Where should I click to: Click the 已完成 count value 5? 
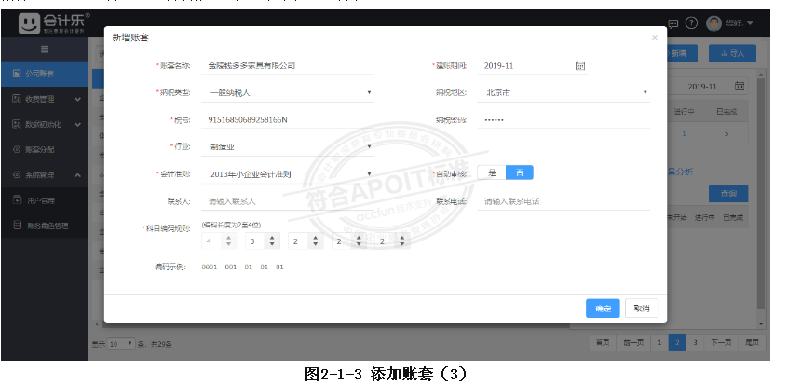pyautogui.click(x=726, y=133)
